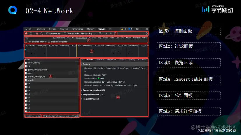Click the inspect element picker icon
This screenshot has width=241, height=135.
point(26,29)
